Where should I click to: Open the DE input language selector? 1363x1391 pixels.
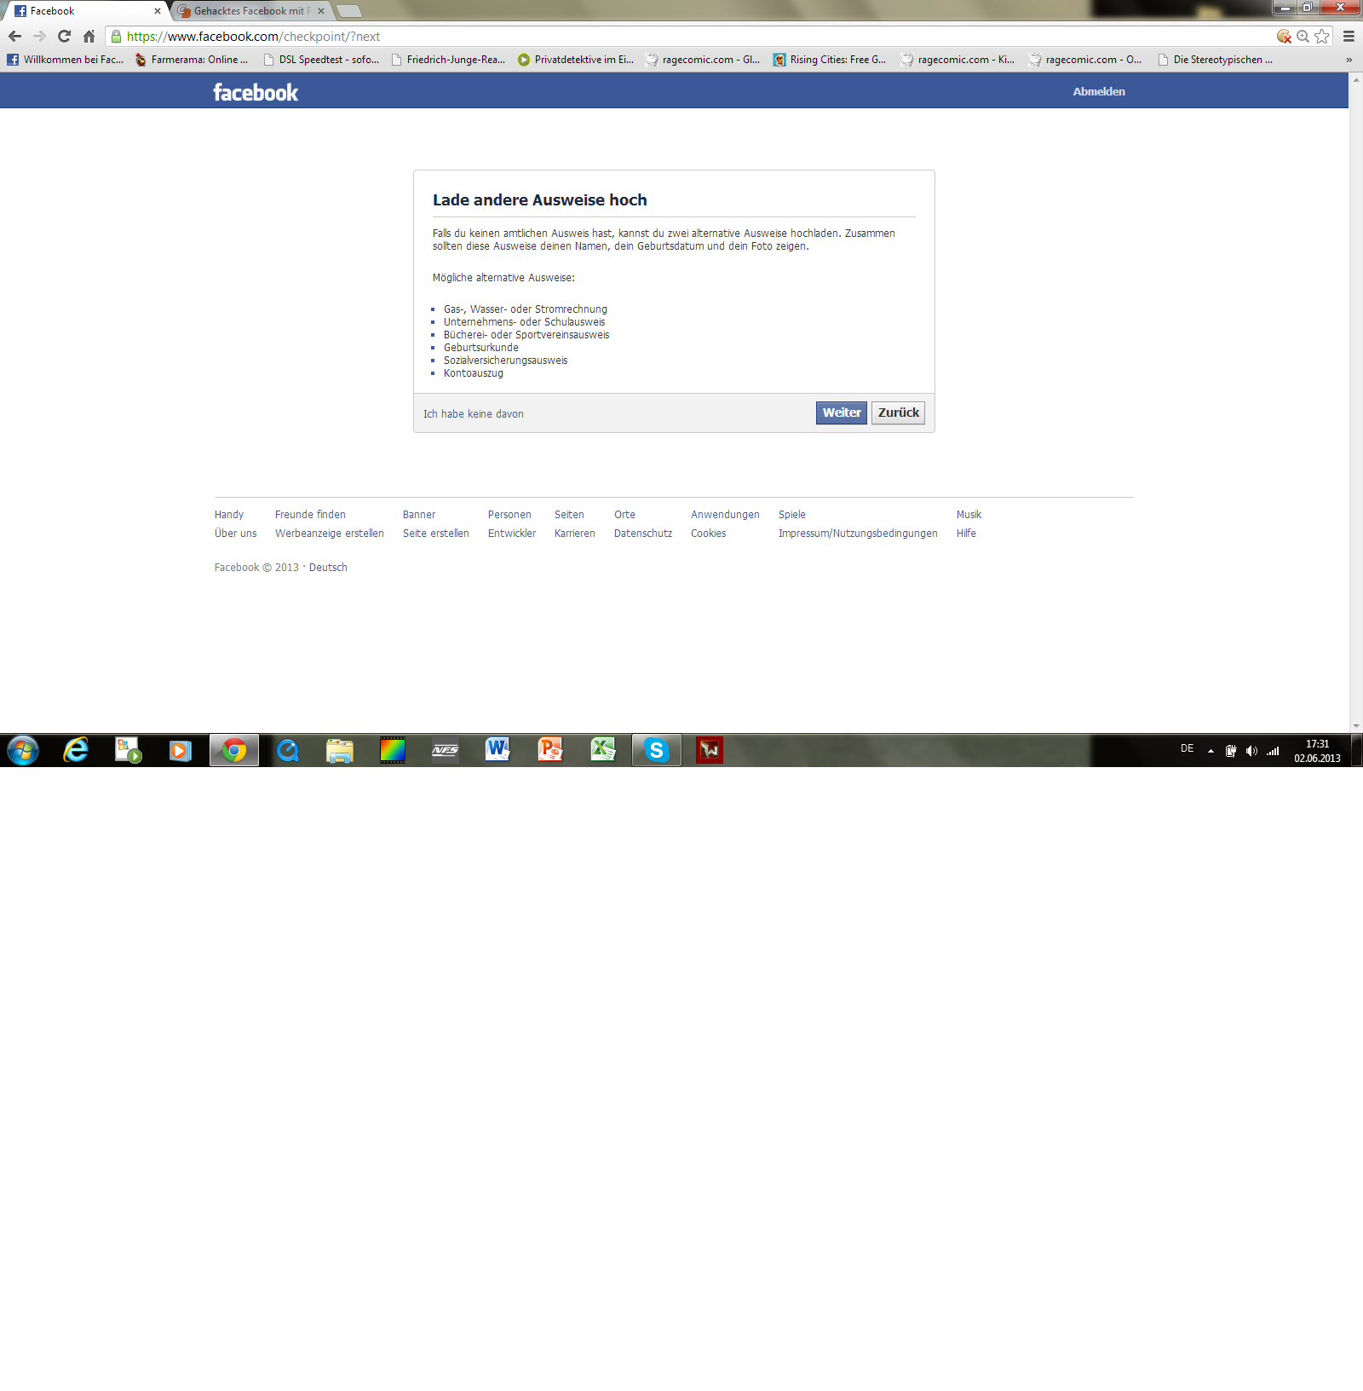(x=1187, y=748)
